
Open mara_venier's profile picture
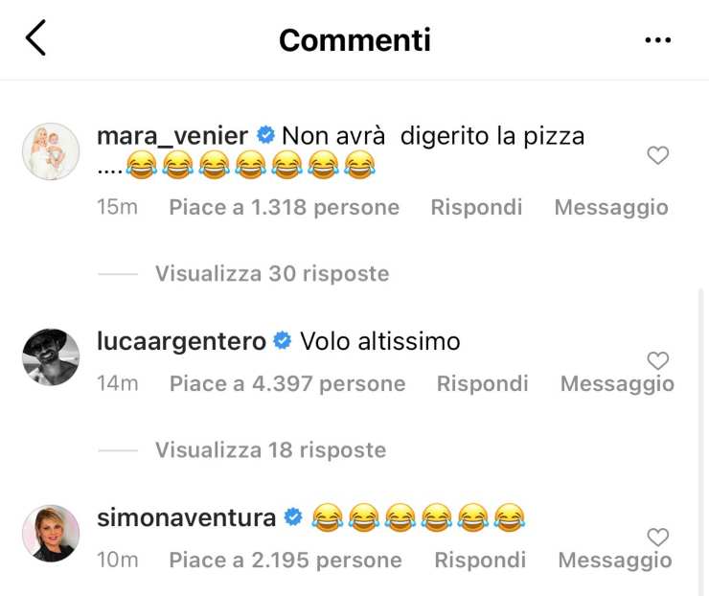[x=51, y=151]
